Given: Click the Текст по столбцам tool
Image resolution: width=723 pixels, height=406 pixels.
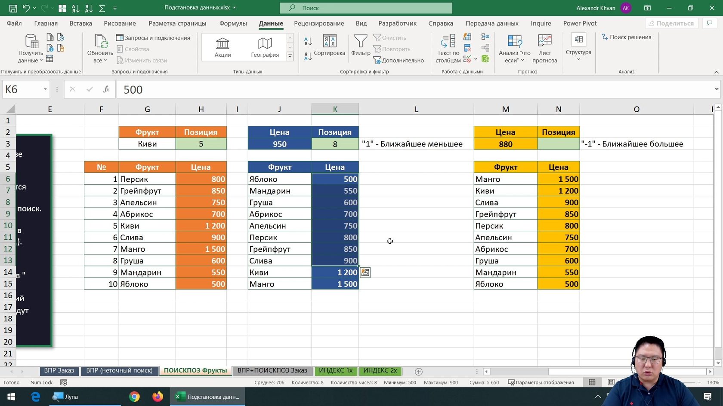Looking at the screenshot, I should pyautogui.click(x=448, y=49).
